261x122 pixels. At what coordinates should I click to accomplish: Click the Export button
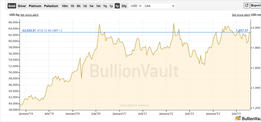(x=256, y=6)
